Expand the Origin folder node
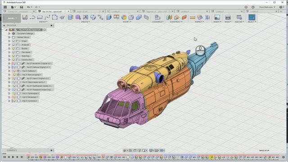This screenshot has width=288, height=162. tap(9, 41)
